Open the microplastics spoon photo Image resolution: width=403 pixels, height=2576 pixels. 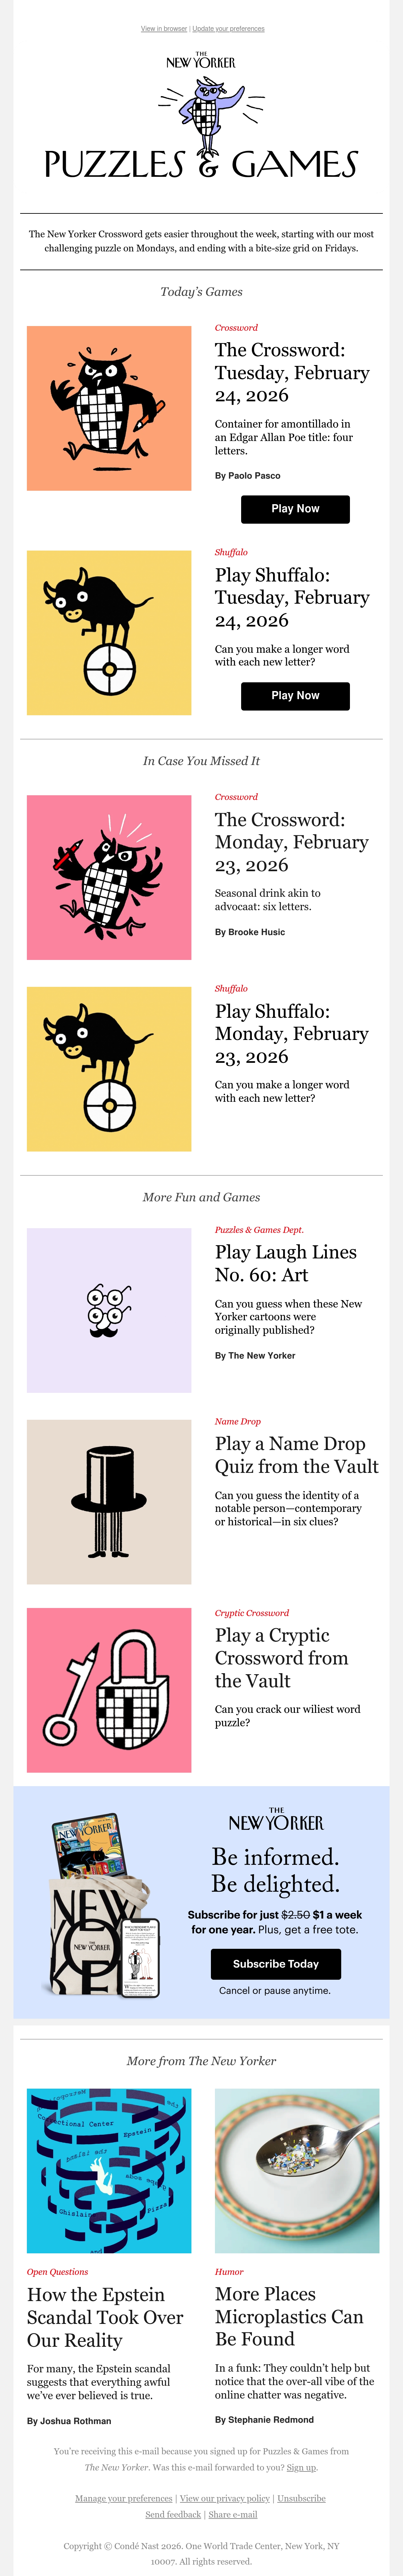coord(297,2170)
